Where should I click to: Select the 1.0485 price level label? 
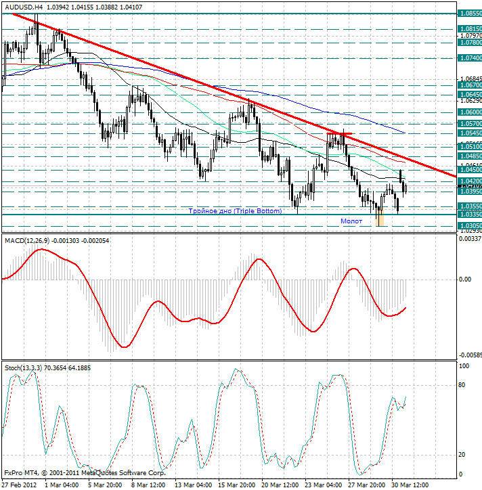click(470, 156)
